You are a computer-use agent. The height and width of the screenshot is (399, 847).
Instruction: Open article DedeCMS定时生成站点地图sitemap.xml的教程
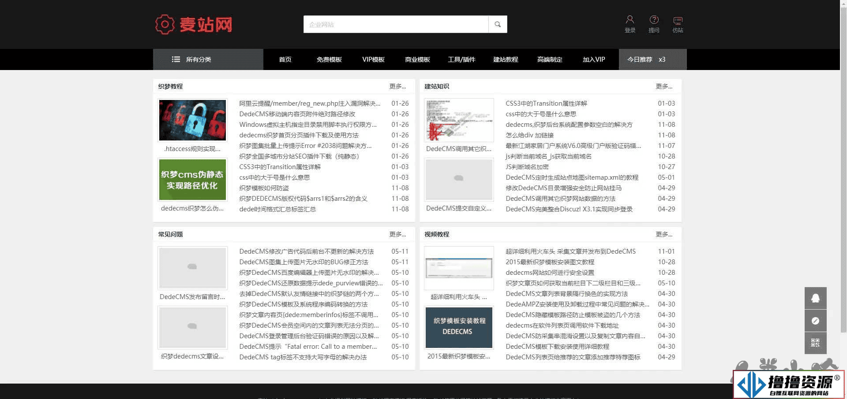(x=572, y=177)
